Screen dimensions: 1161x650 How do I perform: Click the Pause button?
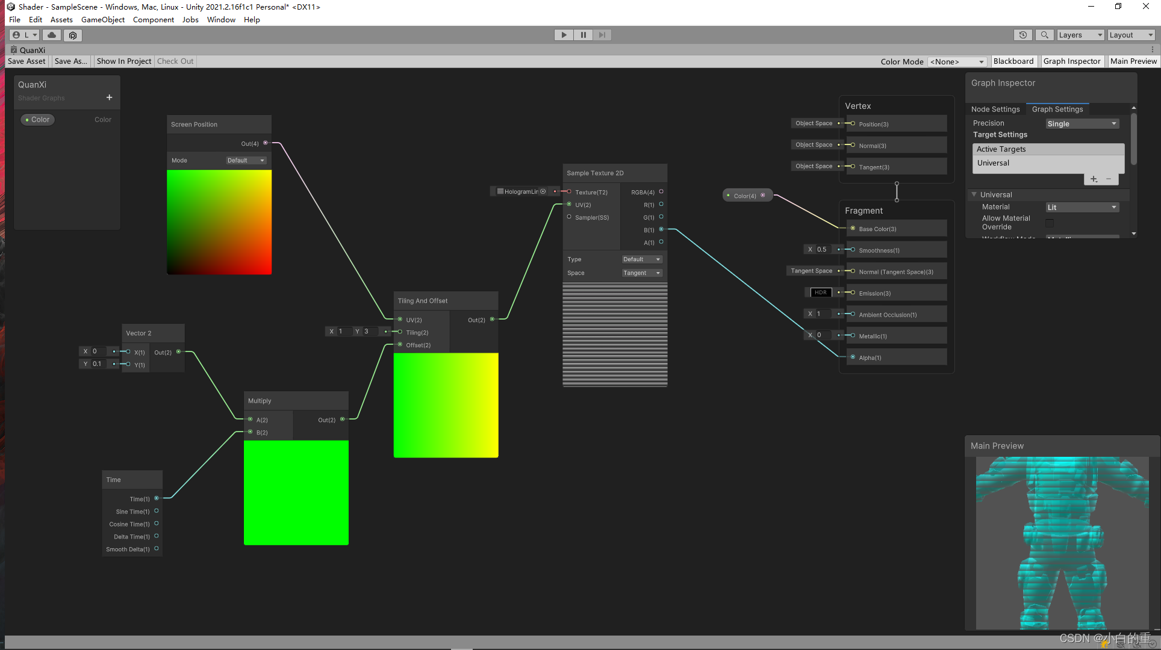(x=583, y=35)
